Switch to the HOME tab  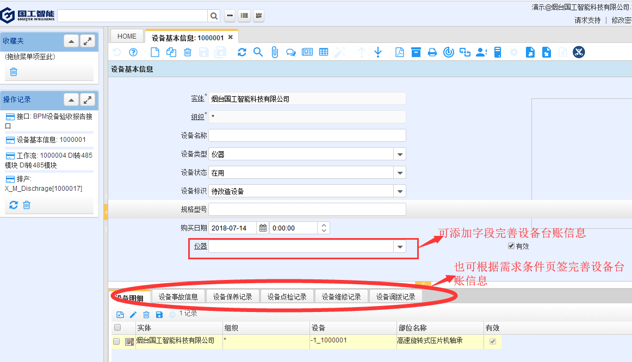[127, 36]
